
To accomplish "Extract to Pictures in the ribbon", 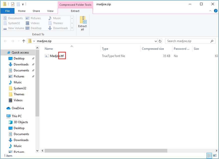I will pyautogui.click(x=33, y=18).
